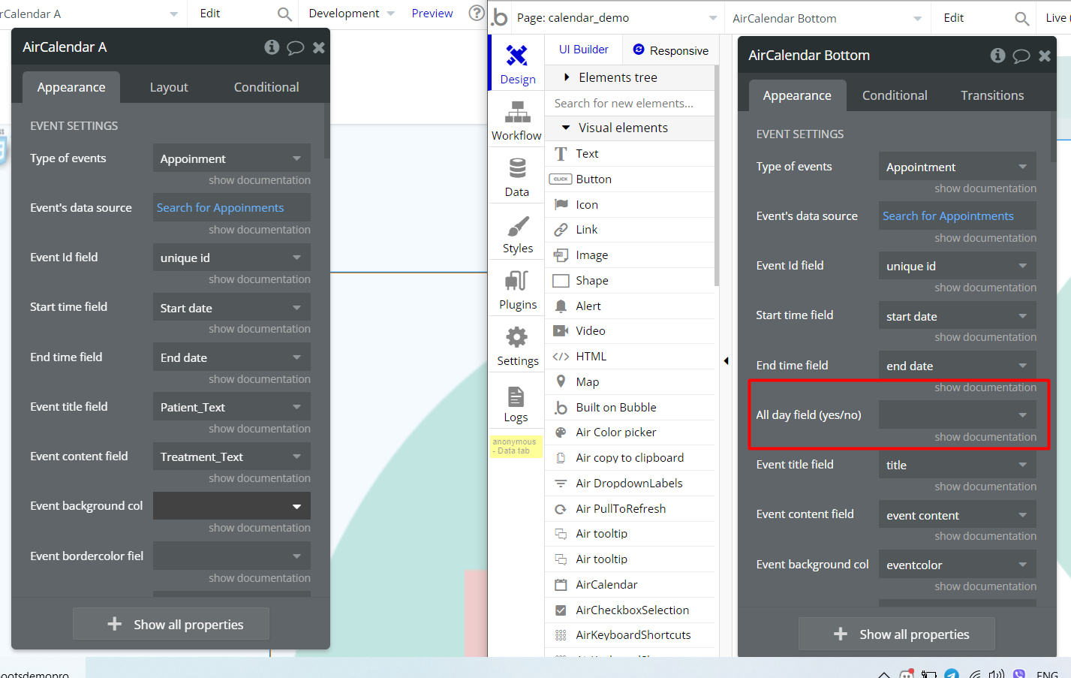Screen dimensions: 1071x678
Task: Select the Air Color picker element
Action: 630,432
